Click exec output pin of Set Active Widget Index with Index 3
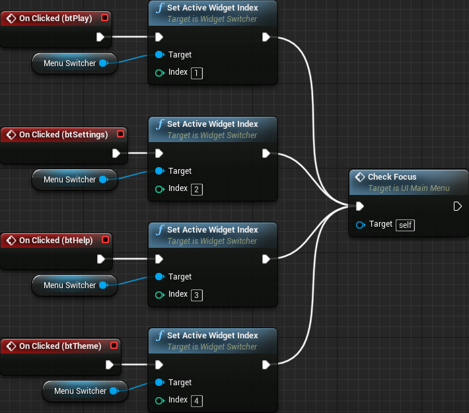Screen dimensions: 469x413 (266, 259)
